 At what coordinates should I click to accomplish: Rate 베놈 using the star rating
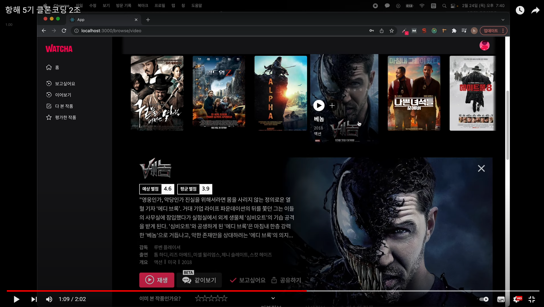tap(211, 298)
